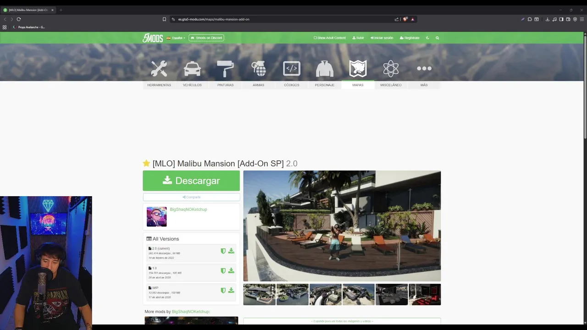Click the page vertical scrollbar
Viewport: 587px width, 330px height.
[585, 87]
